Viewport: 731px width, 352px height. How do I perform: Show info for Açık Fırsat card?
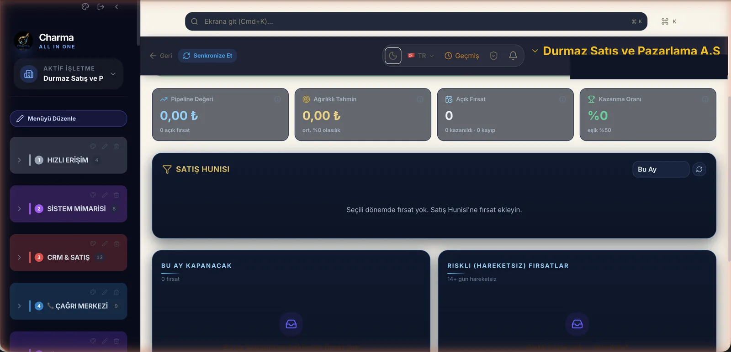[x=562, y=99]
